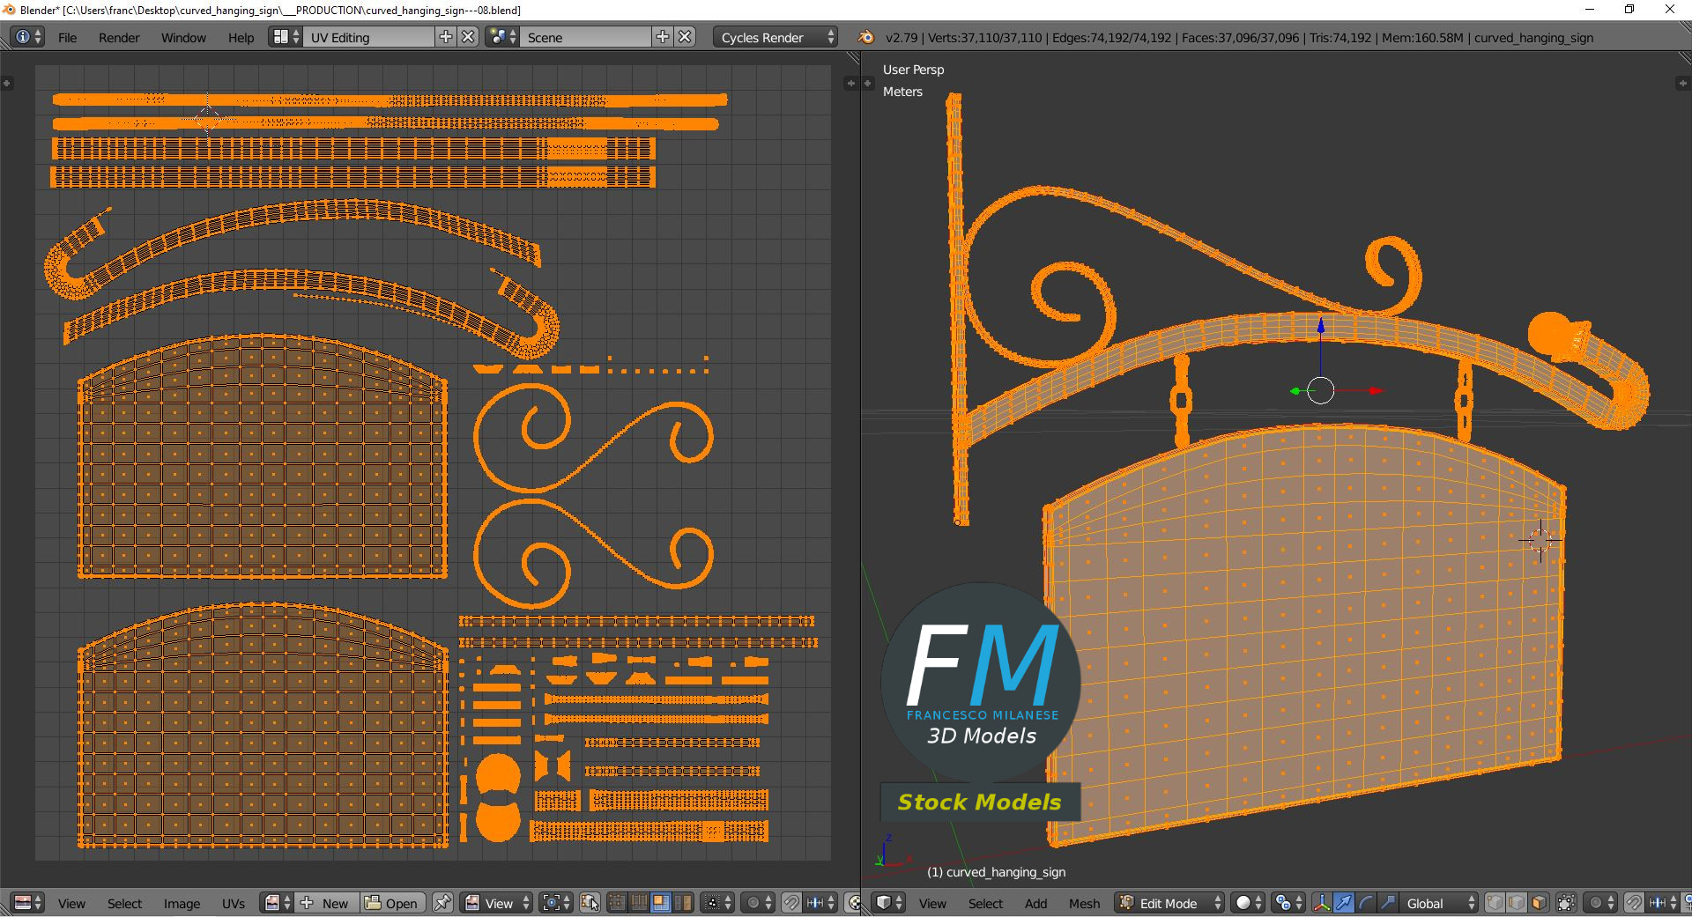Toggle limit selection to visible

pyautogui.click(x=1566, y=903)
